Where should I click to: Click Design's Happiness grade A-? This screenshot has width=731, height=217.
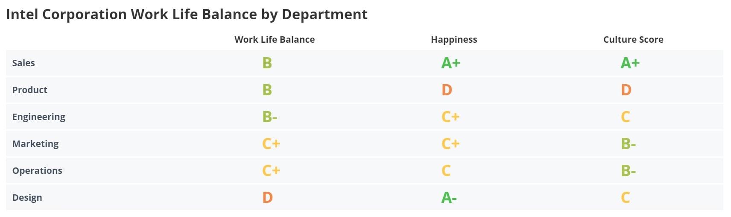449,198
